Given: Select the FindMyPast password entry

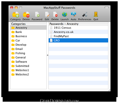Looking at the screenshot, I should coord(78,36).
